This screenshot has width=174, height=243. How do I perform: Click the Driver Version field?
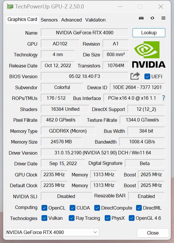click(x=103, y=153)
